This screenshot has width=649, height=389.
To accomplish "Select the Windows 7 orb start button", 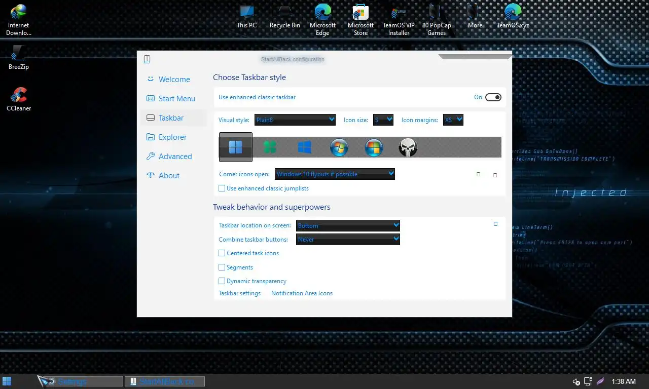I will pyautogui.click(x=339, y=147).
